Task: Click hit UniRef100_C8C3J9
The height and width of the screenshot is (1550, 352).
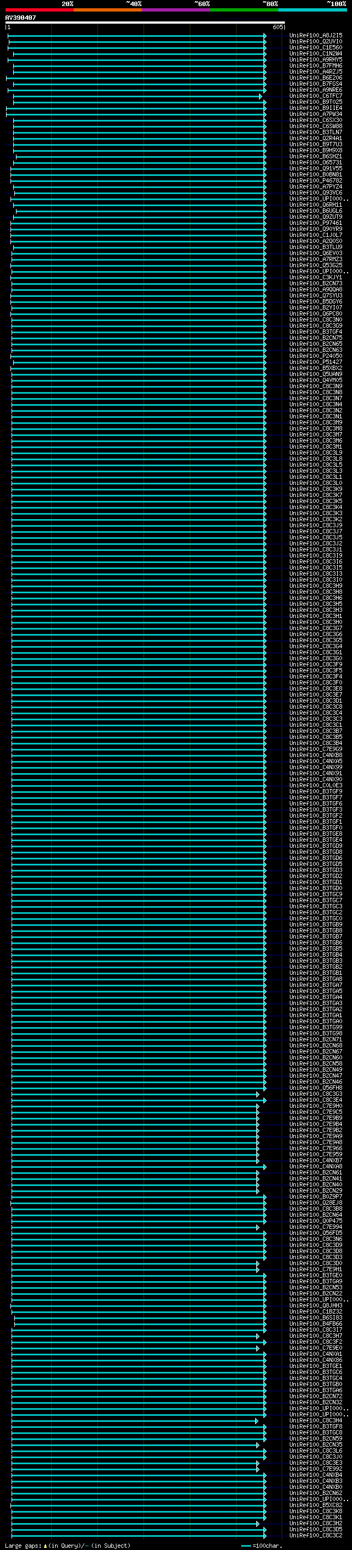Action: point(315,525)
